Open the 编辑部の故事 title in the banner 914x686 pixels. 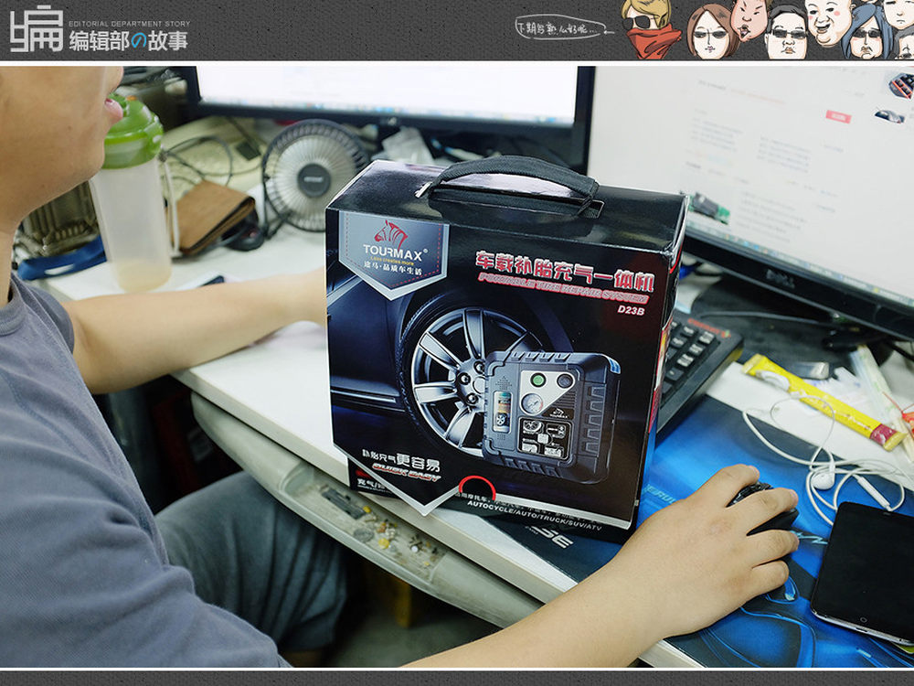pos(129,41)
